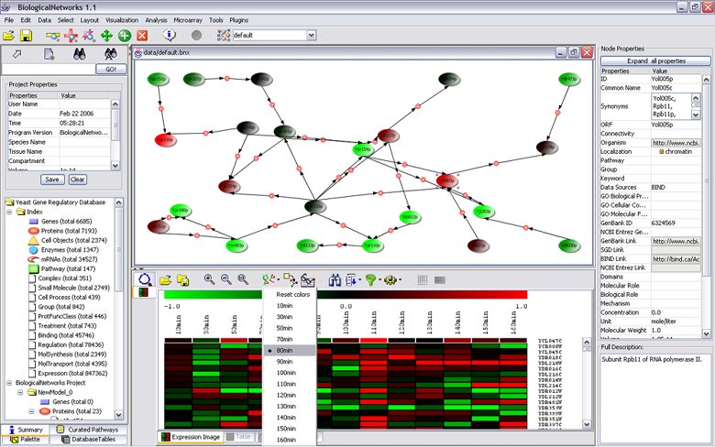Save with the floppy disk icon
This screenshot has width=715, height=447.
26,36
